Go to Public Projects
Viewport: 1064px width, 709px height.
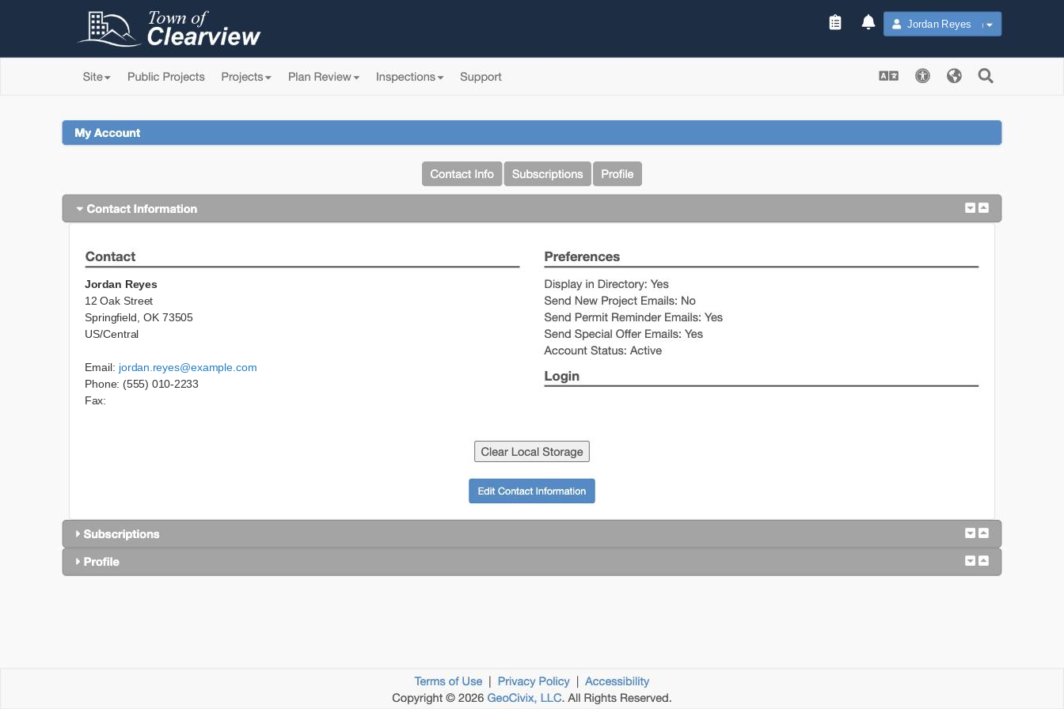(166, 77)
